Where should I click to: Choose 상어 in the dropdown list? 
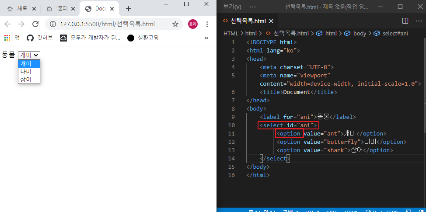coord(29,80)
